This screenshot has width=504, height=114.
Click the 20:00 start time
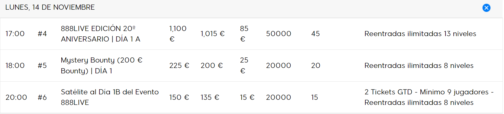[16, 98]
